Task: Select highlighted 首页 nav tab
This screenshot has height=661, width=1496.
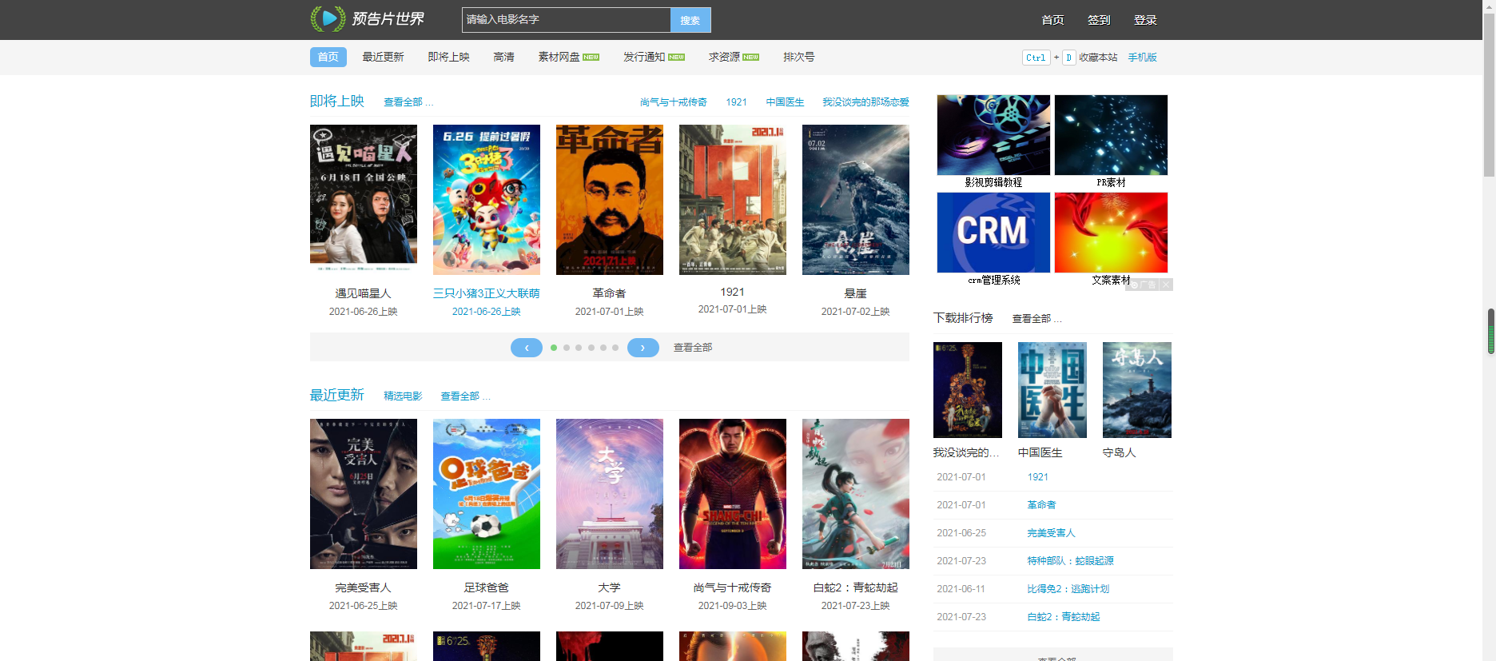Action: point(328,57)
